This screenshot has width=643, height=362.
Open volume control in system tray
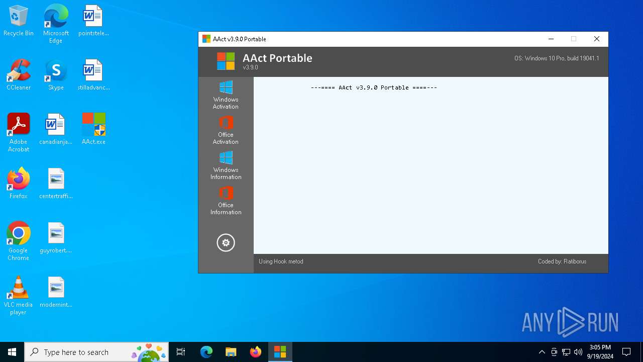(578, 352)
